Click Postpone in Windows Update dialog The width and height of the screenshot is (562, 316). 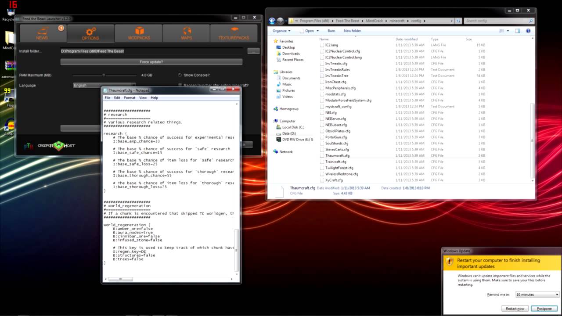[544, 309]
